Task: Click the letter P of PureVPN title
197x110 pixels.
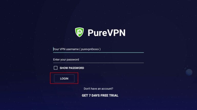Action: (x=91, y=33)
